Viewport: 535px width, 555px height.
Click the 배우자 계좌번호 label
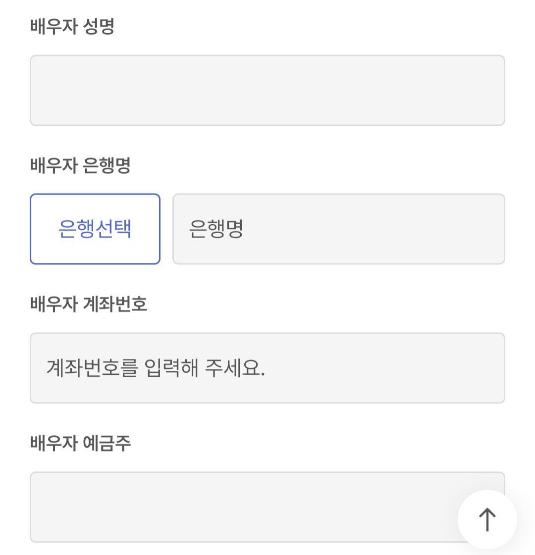point(89,304)
